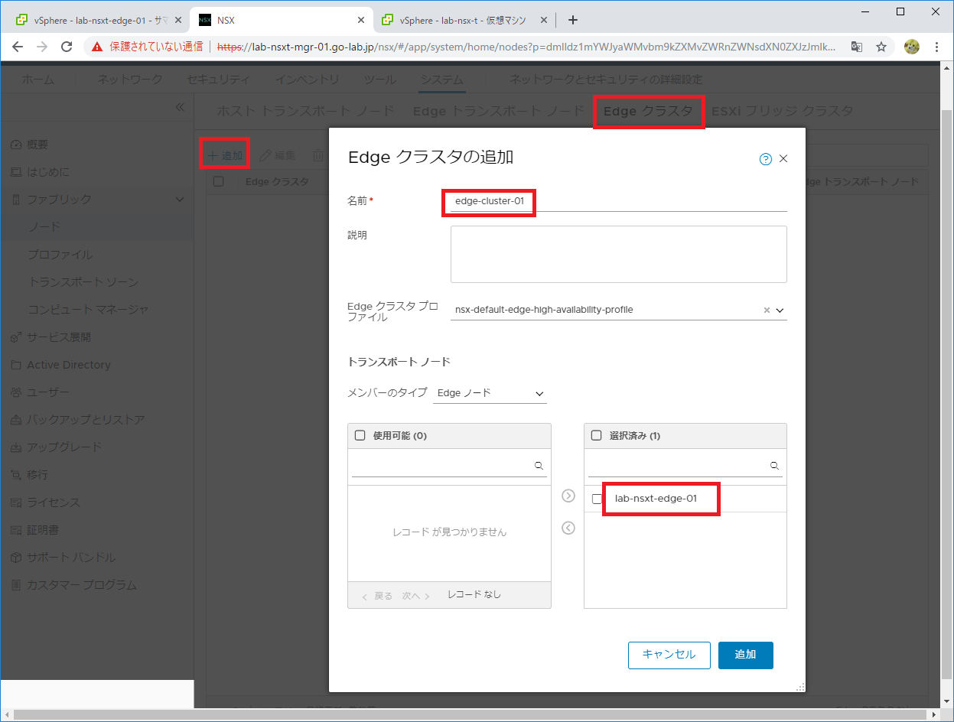Image resolution: width=954 pixels, height=722 pixels.
Task: Toggle the 選択済み (1) select-all checkbox
Action: click(597, 435)
